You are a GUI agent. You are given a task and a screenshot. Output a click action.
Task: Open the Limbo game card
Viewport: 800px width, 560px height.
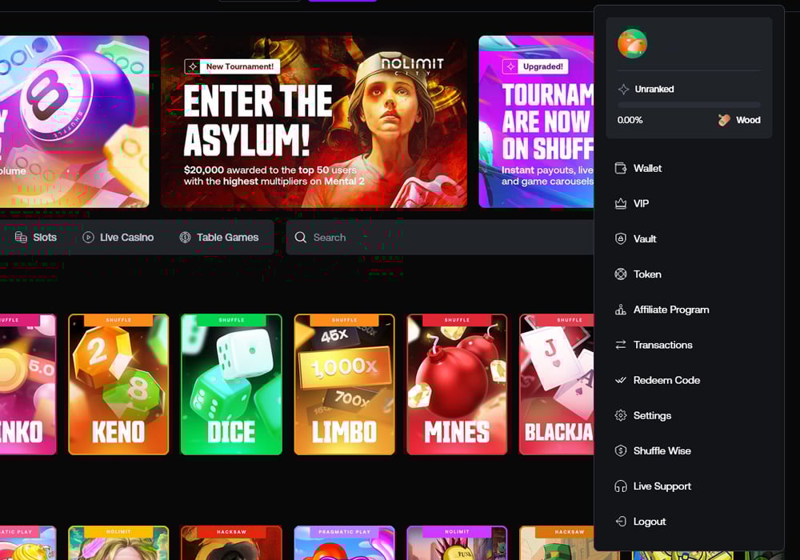point(344,384)
